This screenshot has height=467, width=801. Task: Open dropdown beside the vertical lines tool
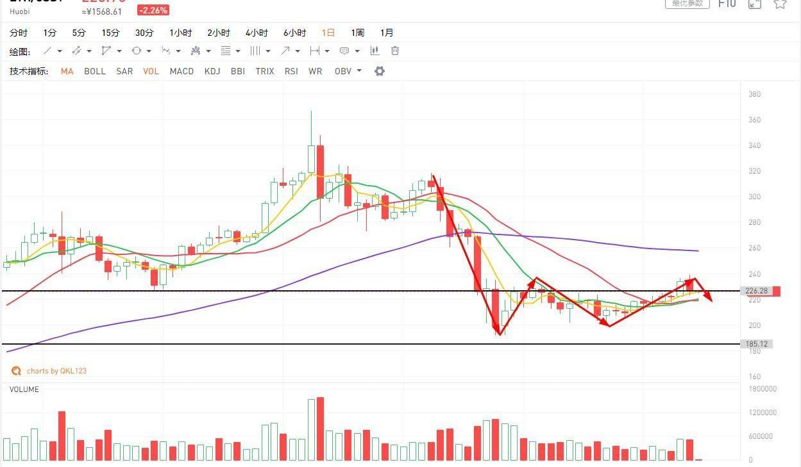[267, 51]
